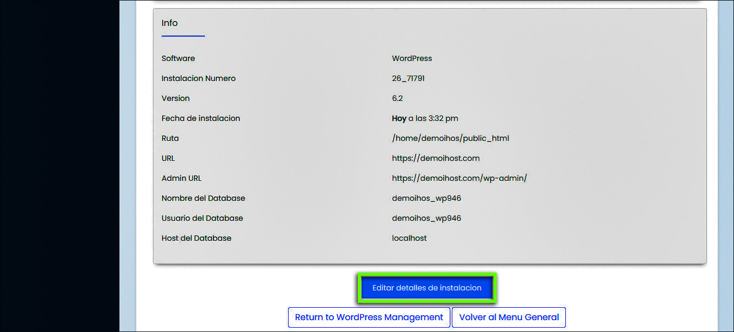The height and width of the screenshot is (332, 734).
Task: Click the Instalacion Numero label
Action: [198, 78]
